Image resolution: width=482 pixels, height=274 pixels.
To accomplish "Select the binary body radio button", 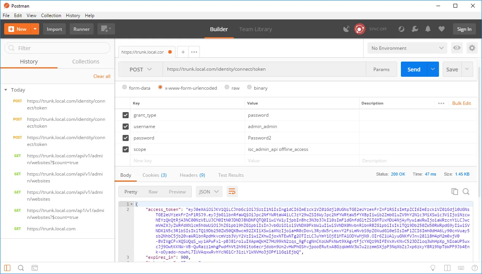I will tap(249, 87).
